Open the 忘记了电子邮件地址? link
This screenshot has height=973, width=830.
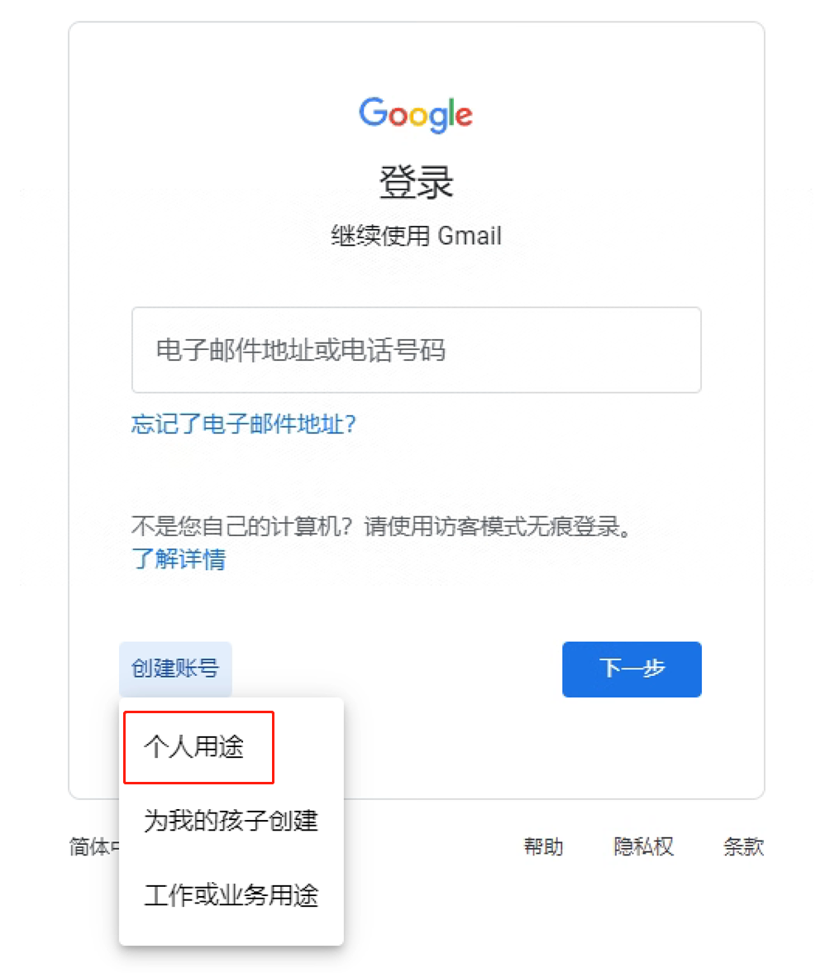(x=244, y=424)
